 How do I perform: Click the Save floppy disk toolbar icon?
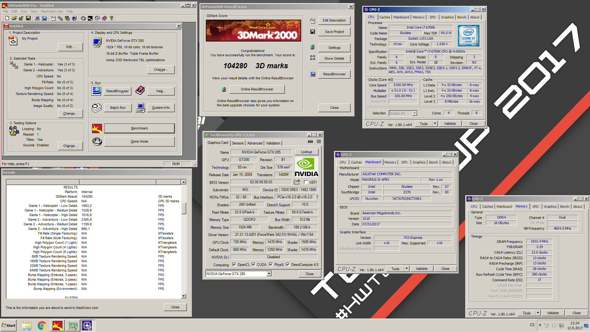(x=28, y=18)
